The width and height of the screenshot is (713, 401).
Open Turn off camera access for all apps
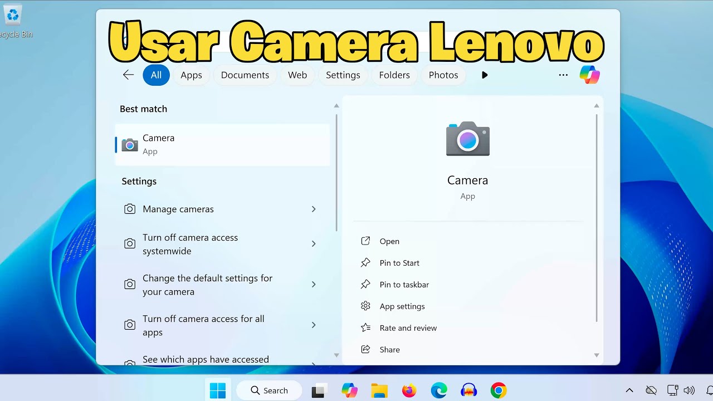click(222, 325)
